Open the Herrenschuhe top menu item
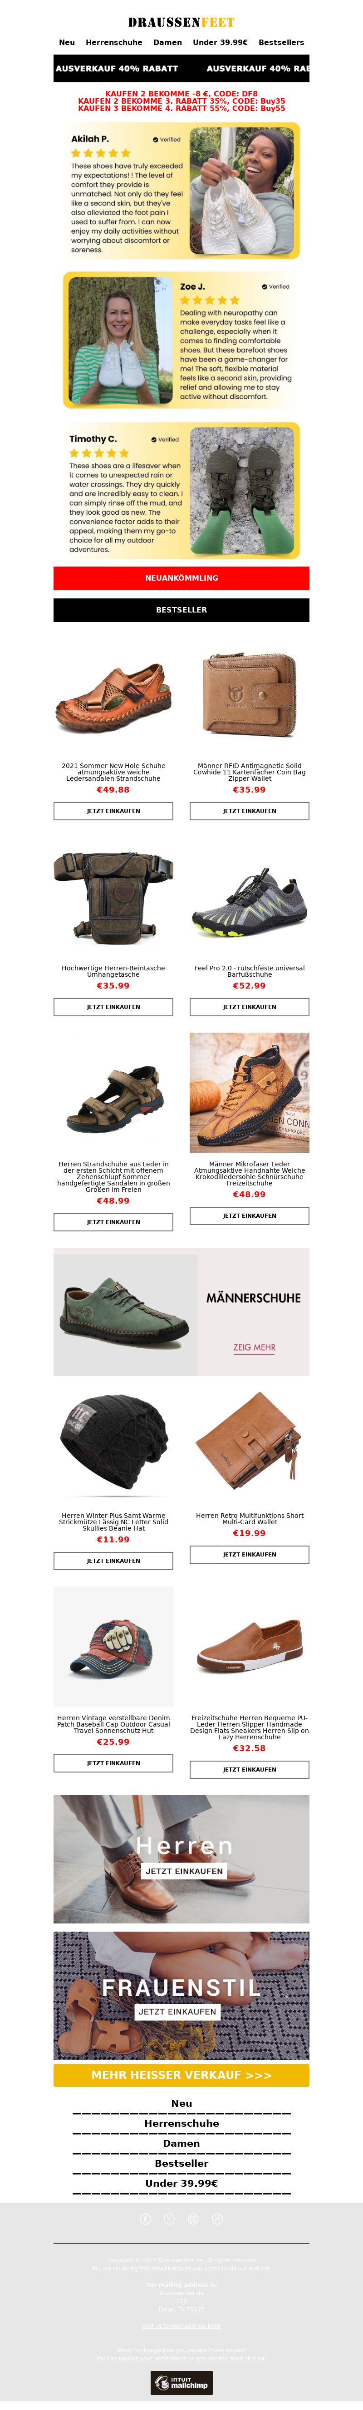 [114, 42]
